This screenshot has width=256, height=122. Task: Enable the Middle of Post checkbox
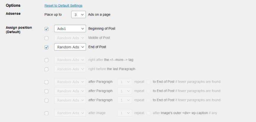coord(46,38)
